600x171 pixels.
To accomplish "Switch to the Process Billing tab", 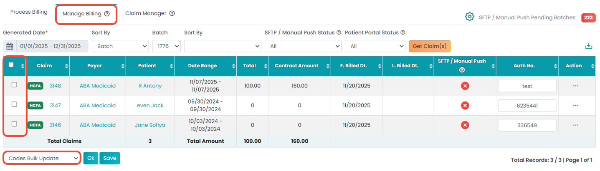I will click(29, 12).
